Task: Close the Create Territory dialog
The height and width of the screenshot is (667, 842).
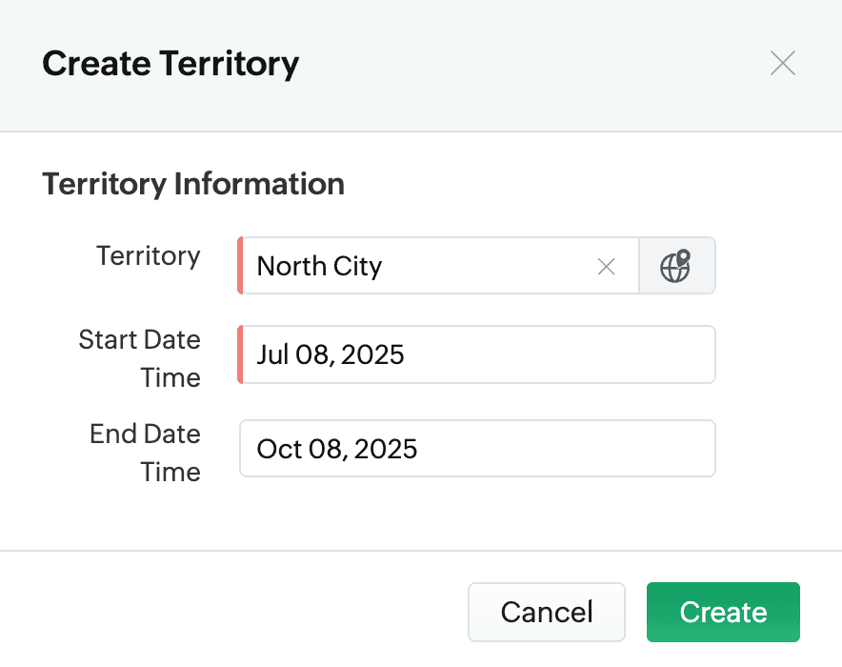Action: pos(783,64)
